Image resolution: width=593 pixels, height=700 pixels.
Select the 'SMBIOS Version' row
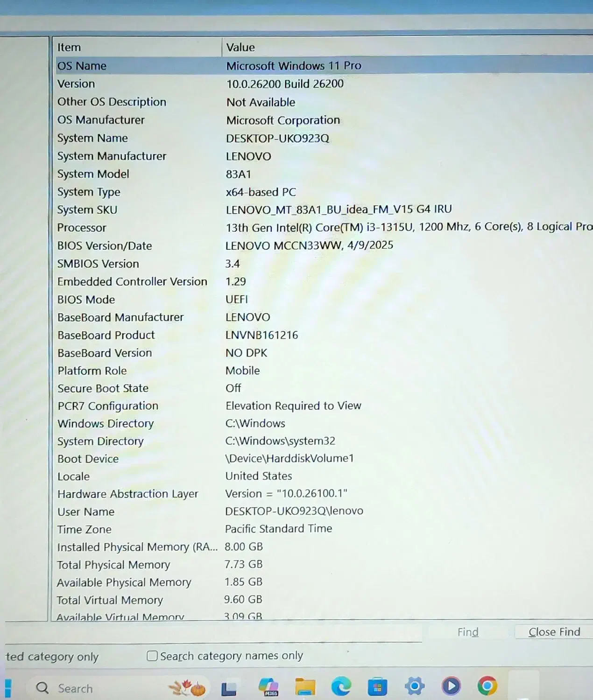325,264
